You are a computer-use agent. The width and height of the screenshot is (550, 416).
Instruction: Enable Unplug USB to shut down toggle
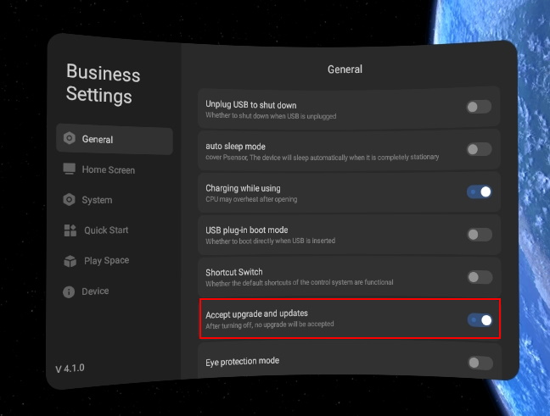pyautogui.click(x=479, y=107)
